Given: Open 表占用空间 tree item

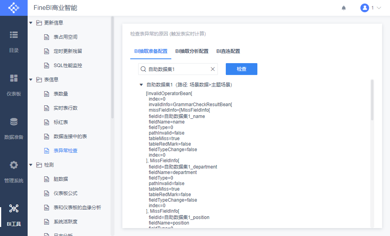Looking at the screenshot, I should click(x=66, y=37).
